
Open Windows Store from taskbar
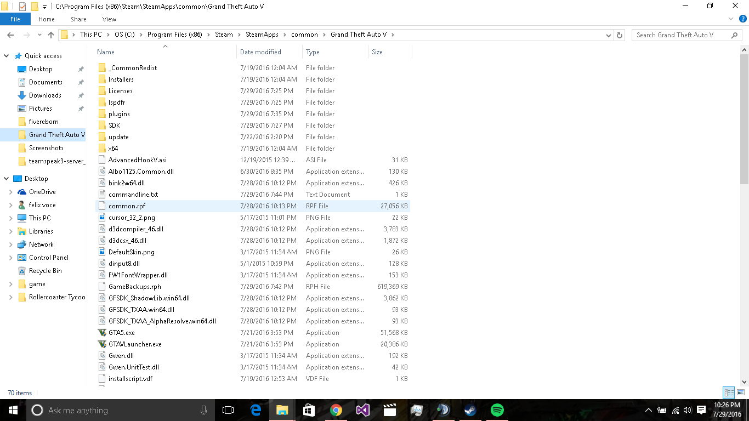coord(309,410)
